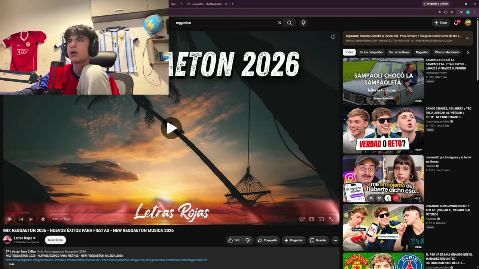Open the 24:06 Cenando con Davooxeneize thumbnail
The image size is (479, 269).
[383, 227]
